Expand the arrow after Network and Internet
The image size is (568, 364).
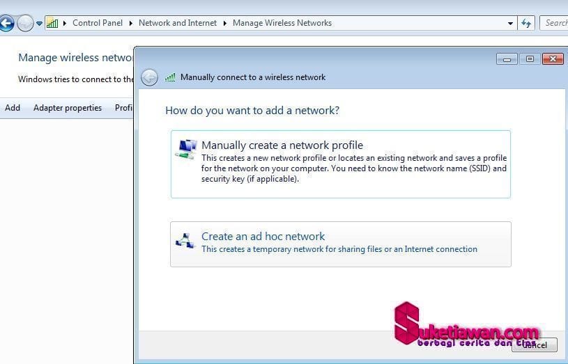pos(225,23)
